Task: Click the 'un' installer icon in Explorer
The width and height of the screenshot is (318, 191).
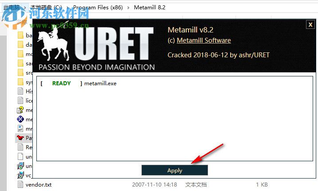Action: point(20,166)
